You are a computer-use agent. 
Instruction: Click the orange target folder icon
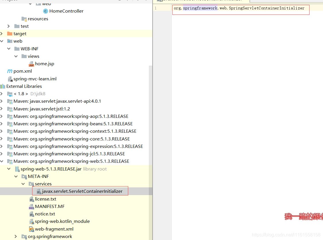[10, 33]
